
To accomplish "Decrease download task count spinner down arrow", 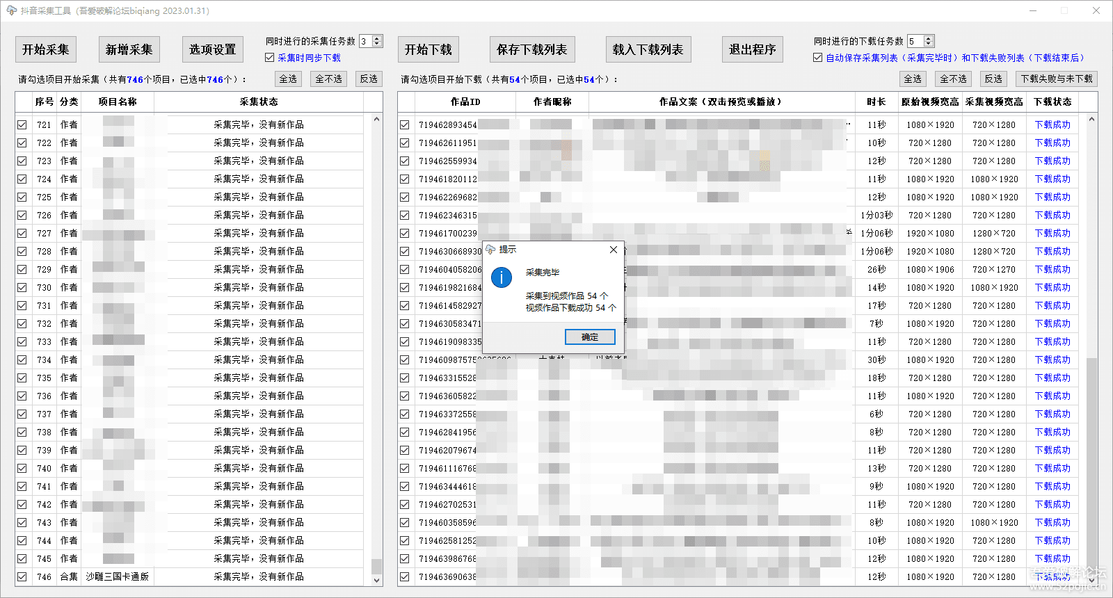I will pyautogui.click(x=929, y=45).
